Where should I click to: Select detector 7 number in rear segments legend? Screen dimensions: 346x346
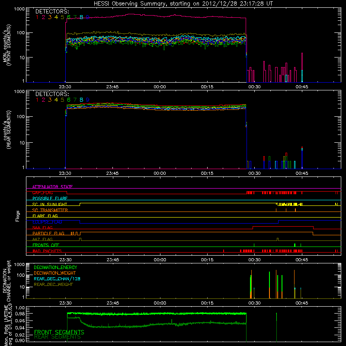pos(75,100)
